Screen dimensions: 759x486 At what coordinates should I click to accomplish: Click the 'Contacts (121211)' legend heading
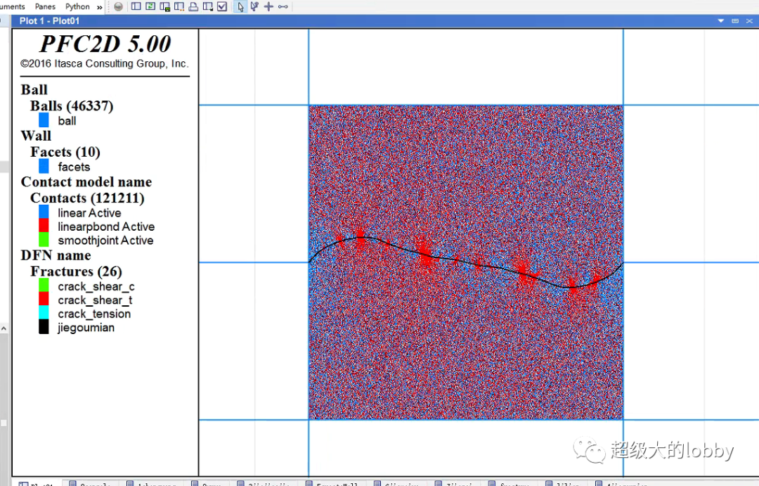click(x=87, y=198)
